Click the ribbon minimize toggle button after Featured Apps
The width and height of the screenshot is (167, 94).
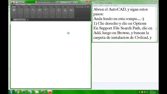[x=88, y=7]
